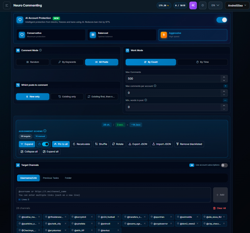
Task: Choose Random comment mode
Action: point(33,62)
